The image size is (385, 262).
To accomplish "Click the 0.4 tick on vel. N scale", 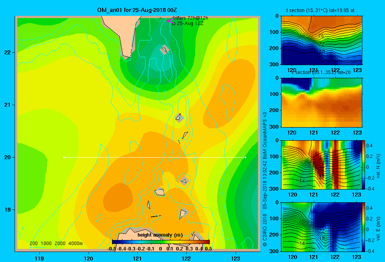I will [x=369, y=146].
